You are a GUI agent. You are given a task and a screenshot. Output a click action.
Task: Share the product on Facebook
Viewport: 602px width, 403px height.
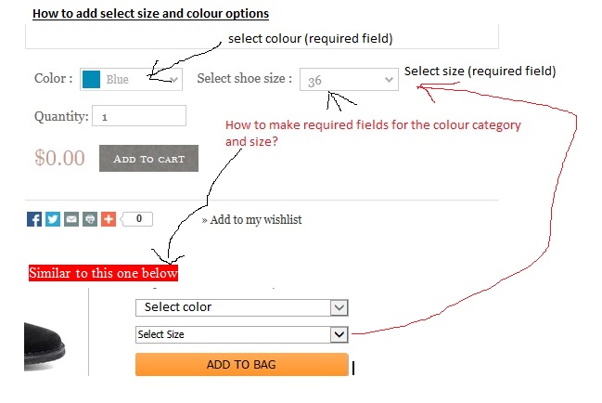pyautogui.click(x=34, y=219)
